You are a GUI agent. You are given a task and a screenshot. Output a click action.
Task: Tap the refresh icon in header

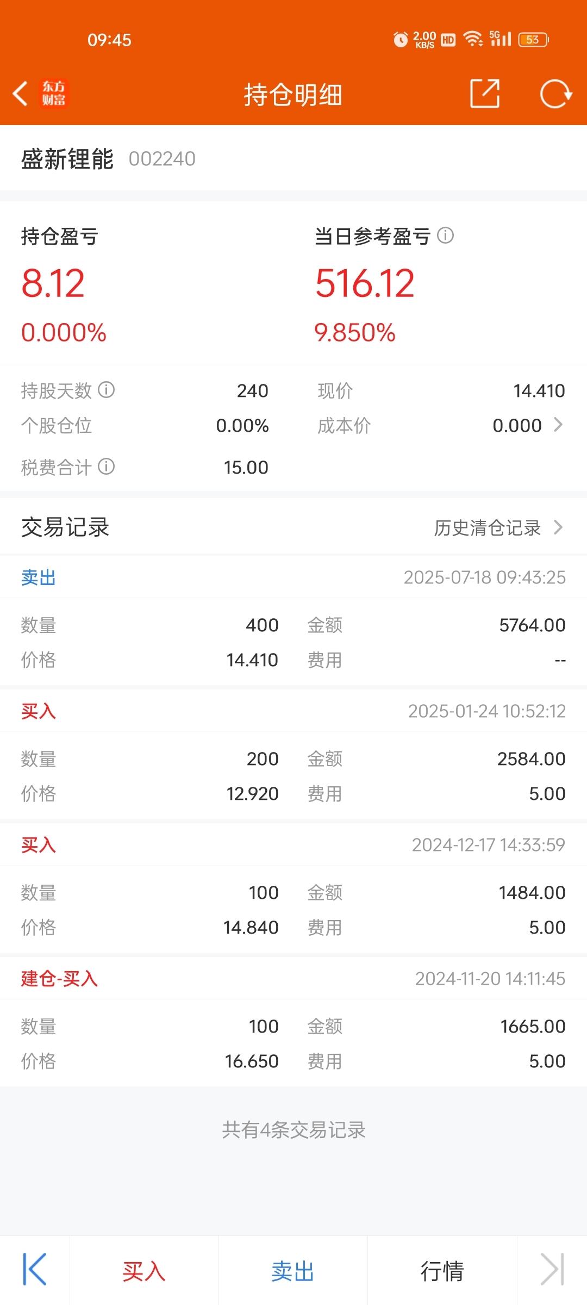coord(556,94)
